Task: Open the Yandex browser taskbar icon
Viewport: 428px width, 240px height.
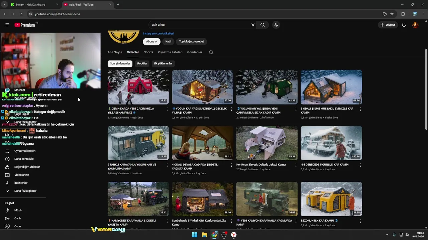Action: point(234,235)
